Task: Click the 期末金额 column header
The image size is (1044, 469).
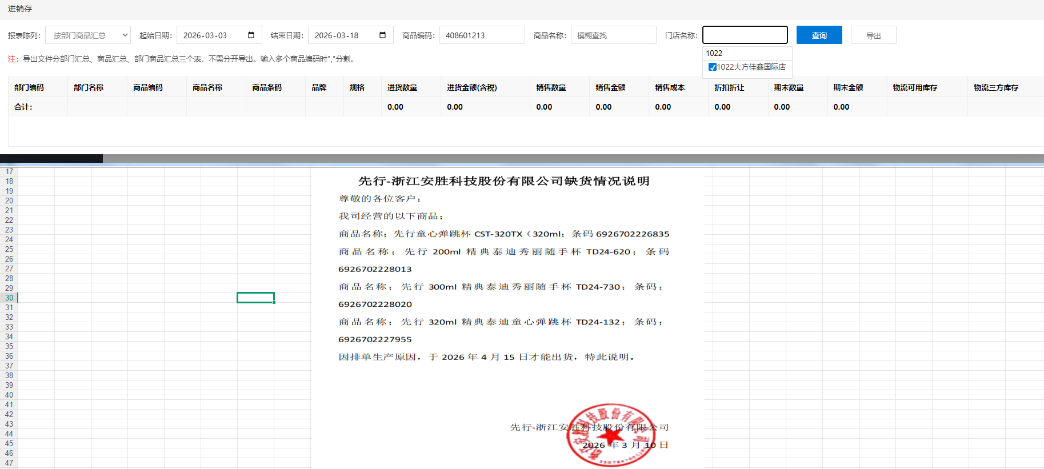Action: 848,87
